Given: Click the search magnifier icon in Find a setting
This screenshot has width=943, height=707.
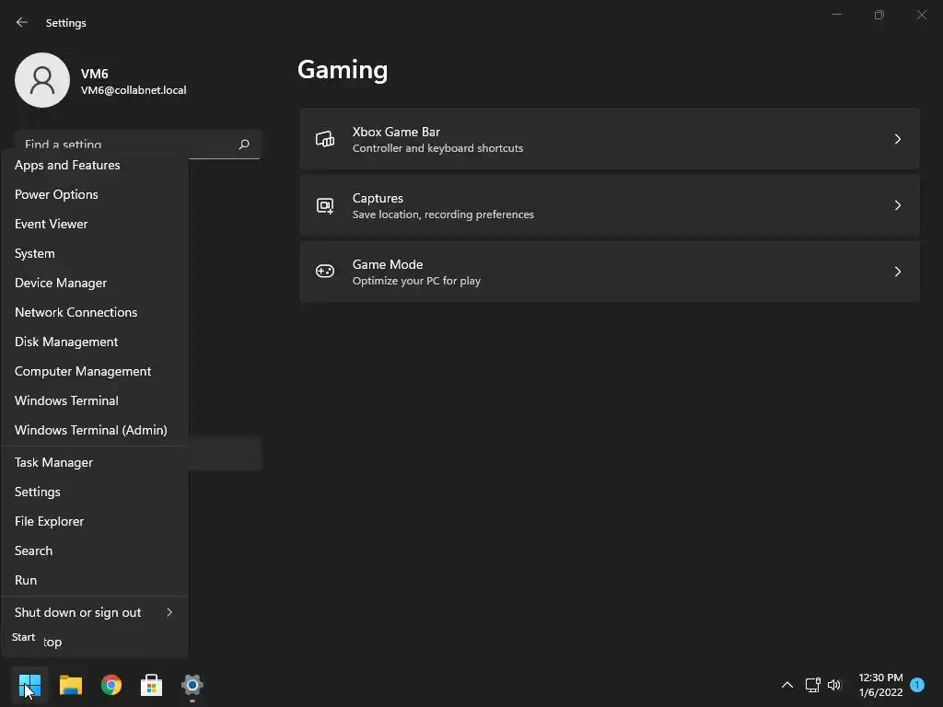Looking at the screenshot, I should 243,145.
